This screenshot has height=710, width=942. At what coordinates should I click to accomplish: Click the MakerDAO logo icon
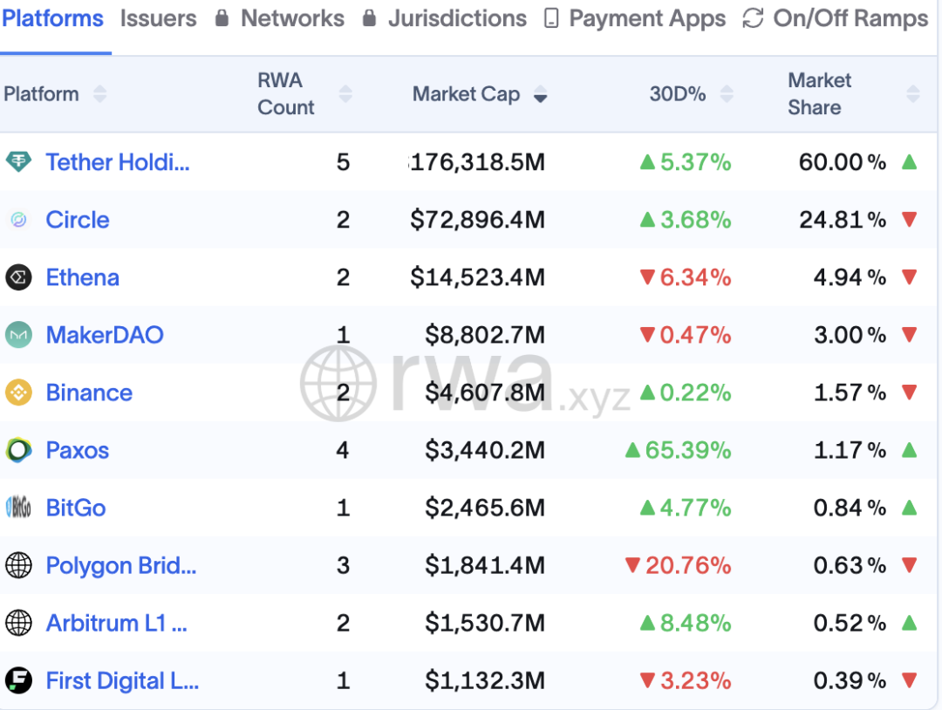18,335
